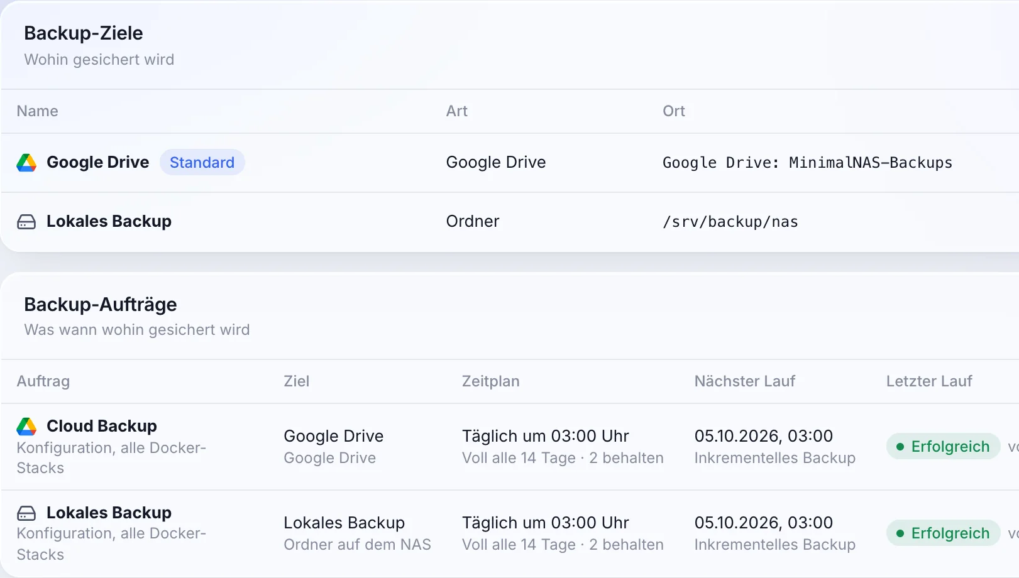Viewport: 1019px width, 578px height.
Task: Click the Name column header
Action: (38, 111)
